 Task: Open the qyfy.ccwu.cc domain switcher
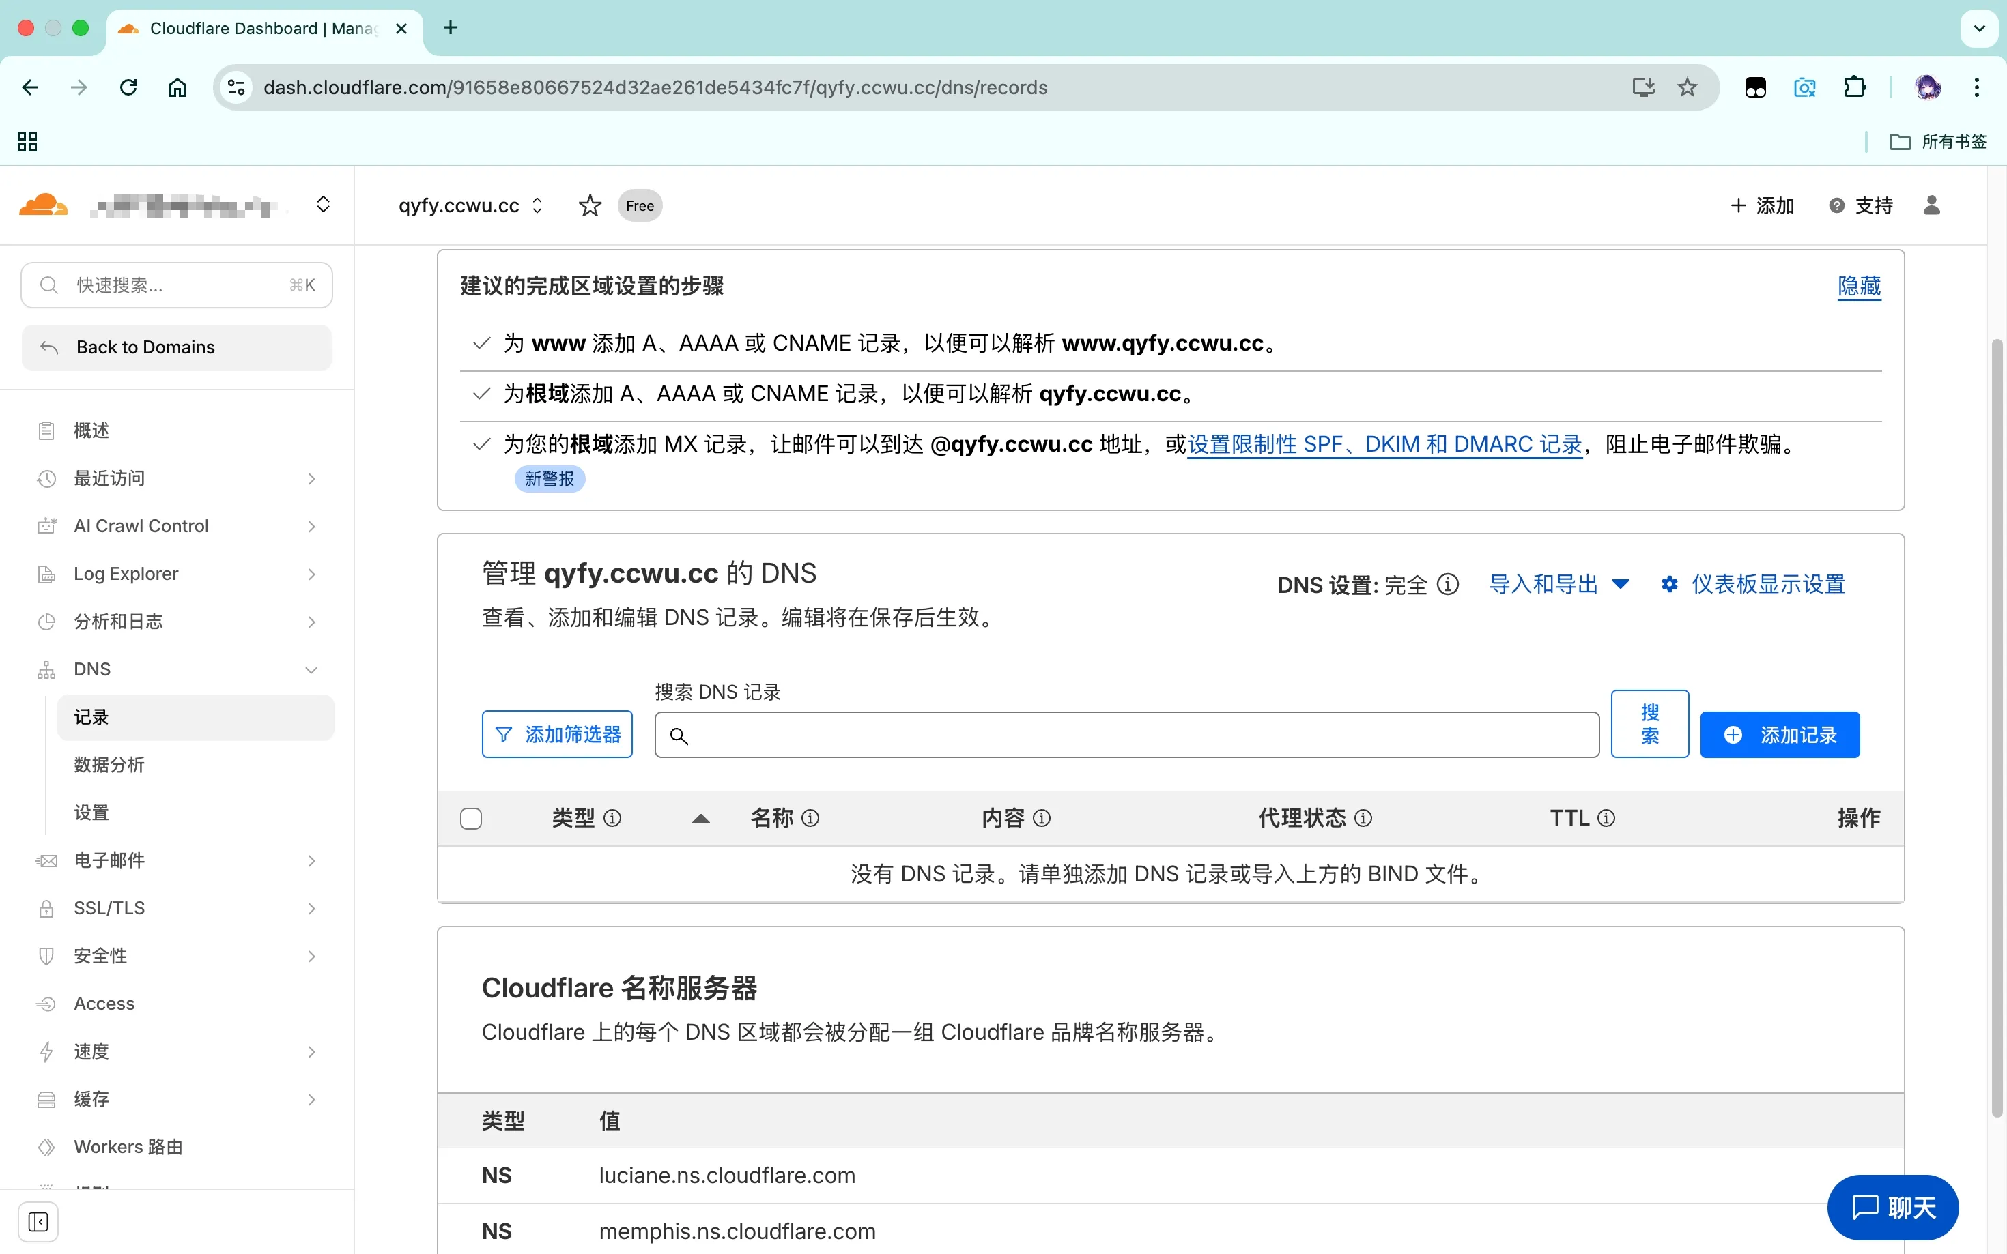click(x=470, y=205)
